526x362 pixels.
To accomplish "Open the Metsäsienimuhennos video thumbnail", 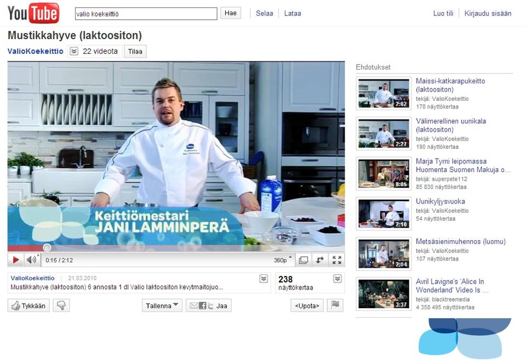I will pyautogui.click(x=384, y=254).
